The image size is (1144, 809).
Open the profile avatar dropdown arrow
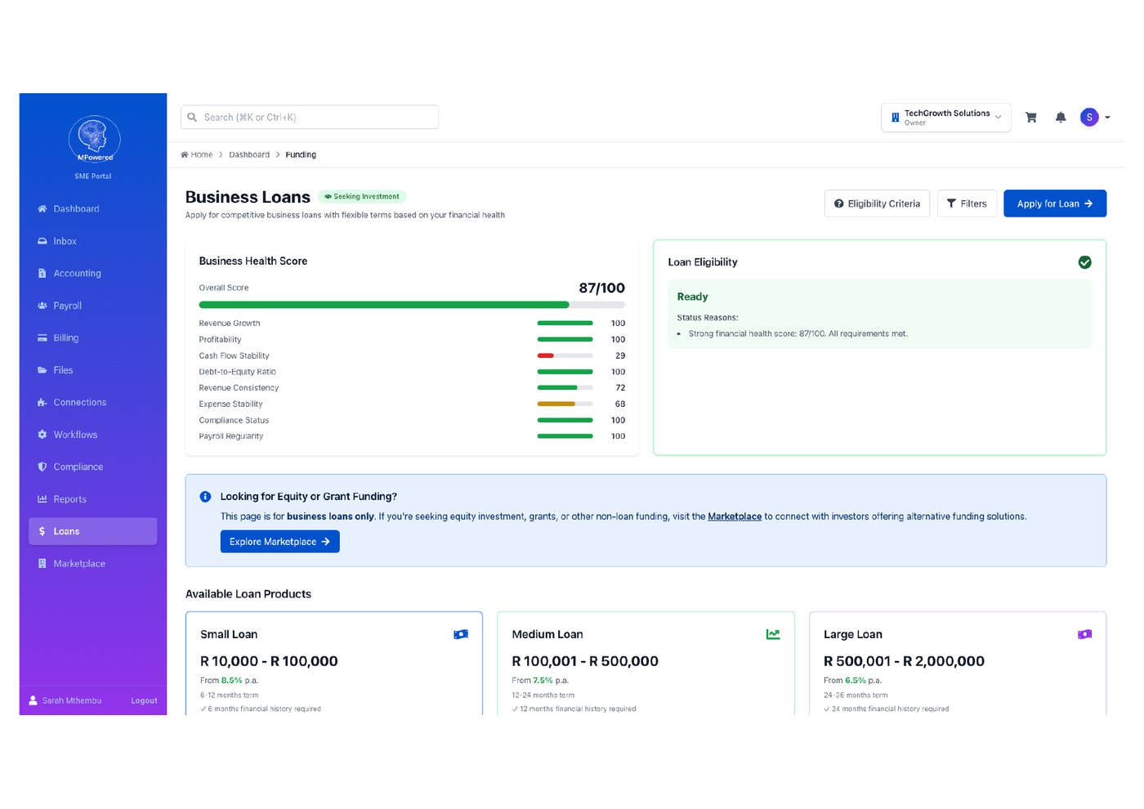[1107, 117]
